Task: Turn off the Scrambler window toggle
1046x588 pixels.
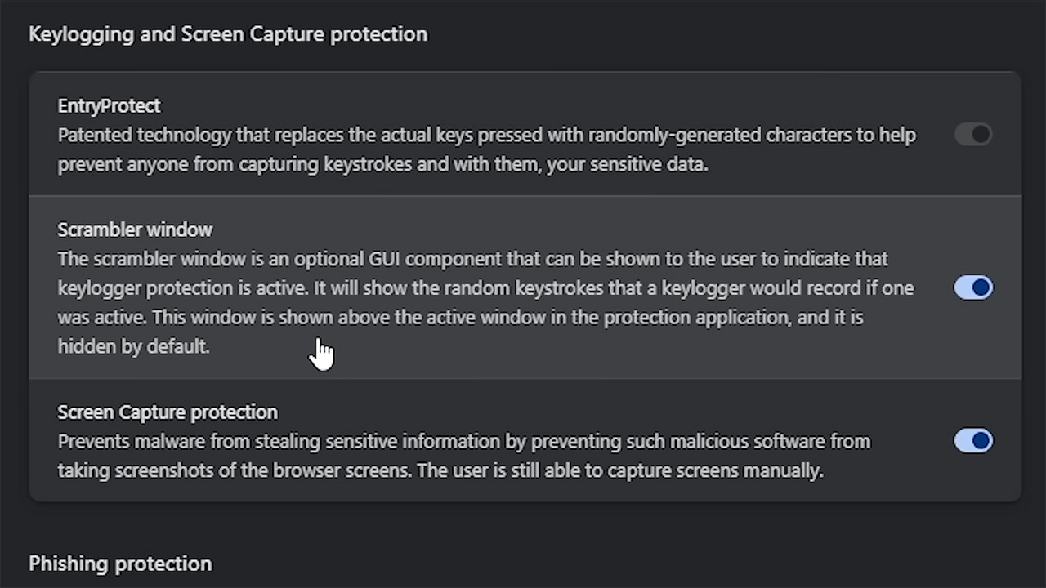Action: pos(972,287)
